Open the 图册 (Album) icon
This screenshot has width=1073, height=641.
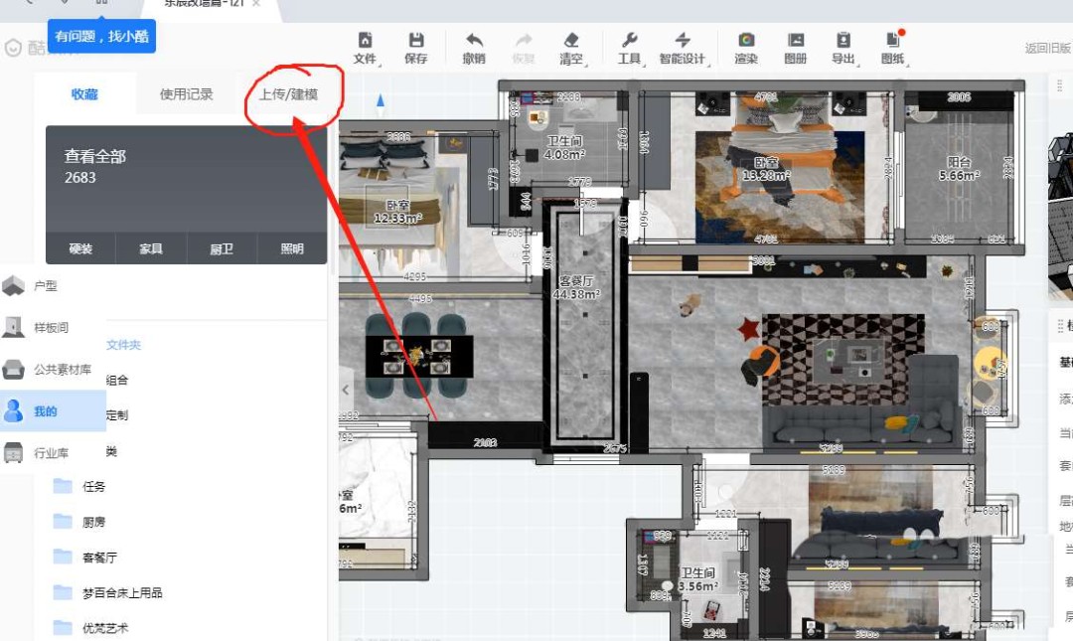795,41
